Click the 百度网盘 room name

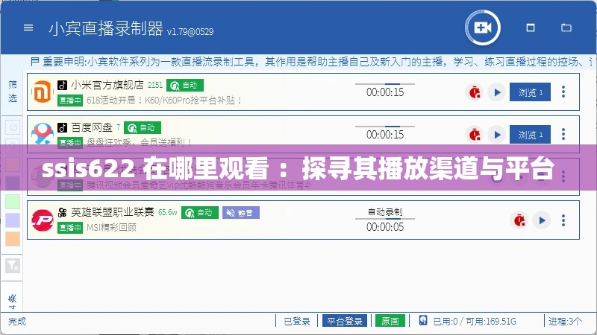click(91, 127)
